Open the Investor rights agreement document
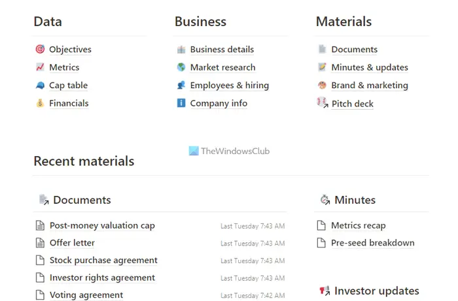 point(102,277)
